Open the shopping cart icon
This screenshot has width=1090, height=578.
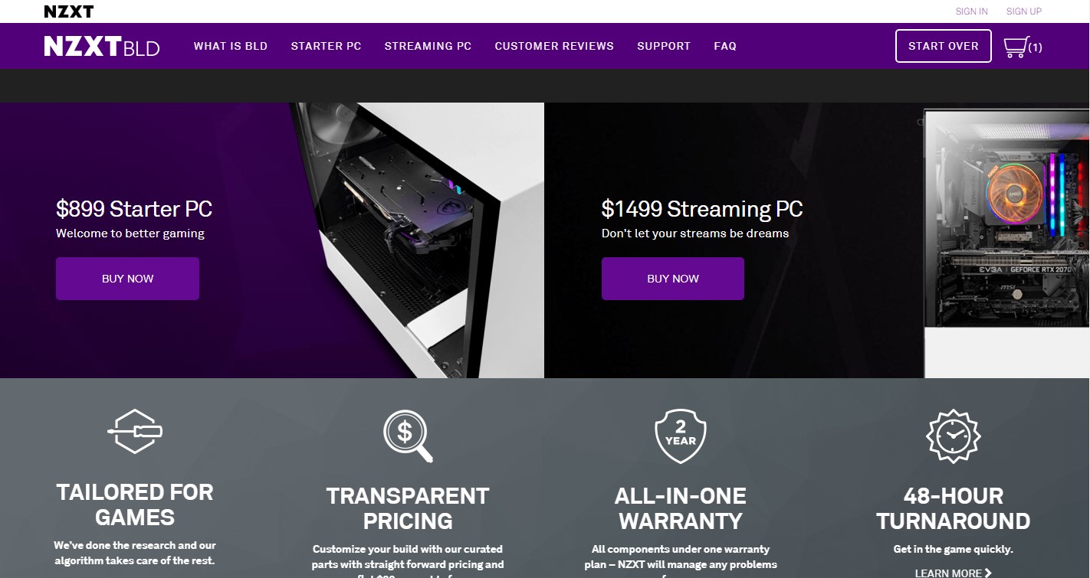coord(1015,47)
